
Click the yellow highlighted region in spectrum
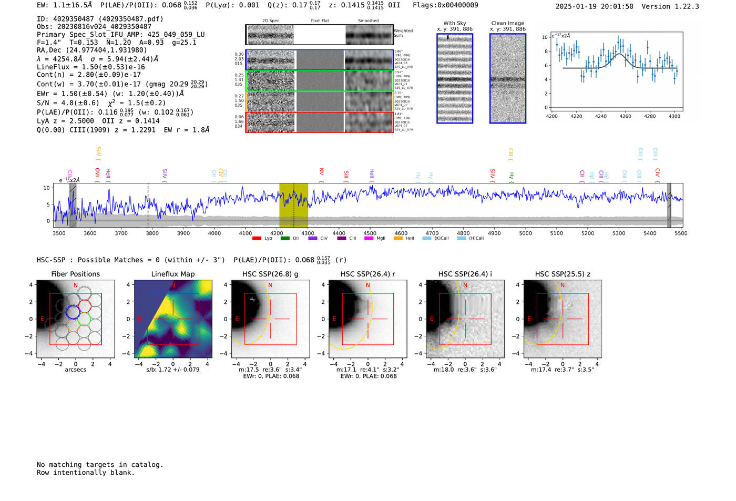pyautogui.click(x=293, y=206)
